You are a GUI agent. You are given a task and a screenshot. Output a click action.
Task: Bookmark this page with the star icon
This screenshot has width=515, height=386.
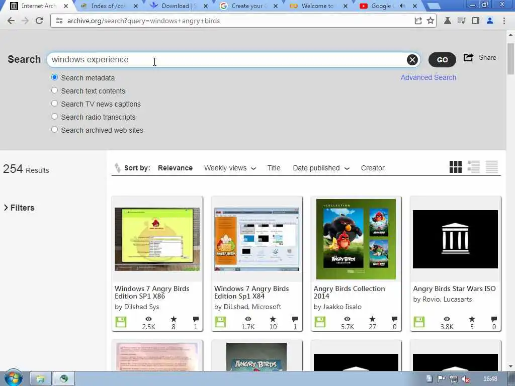pyautogui.click(x=431, y=21)
